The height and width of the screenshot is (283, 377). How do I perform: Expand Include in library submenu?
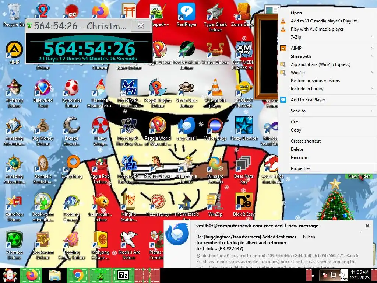327,89
